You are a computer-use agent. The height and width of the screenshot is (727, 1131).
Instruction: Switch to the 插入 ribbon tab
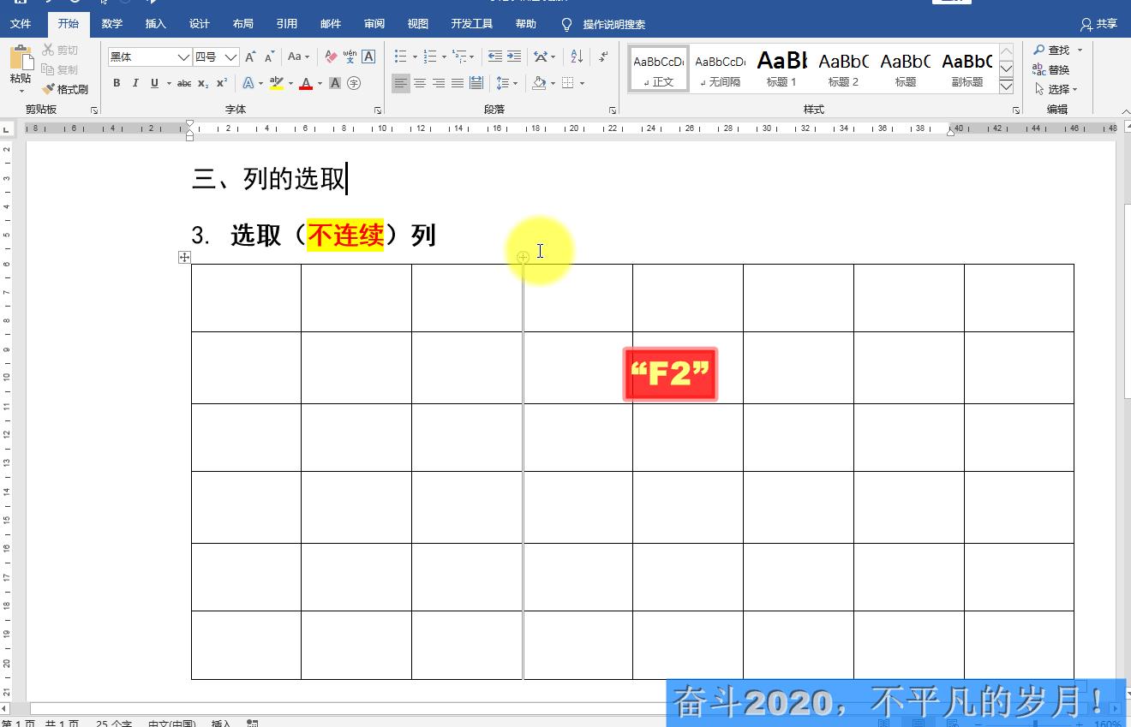155,24
